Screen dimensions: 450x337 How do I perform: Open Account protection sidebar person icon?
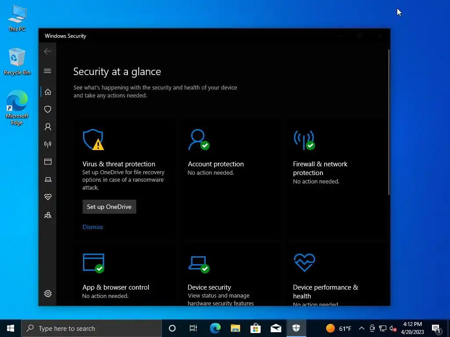pyautogui.click(x=47, y=127)
